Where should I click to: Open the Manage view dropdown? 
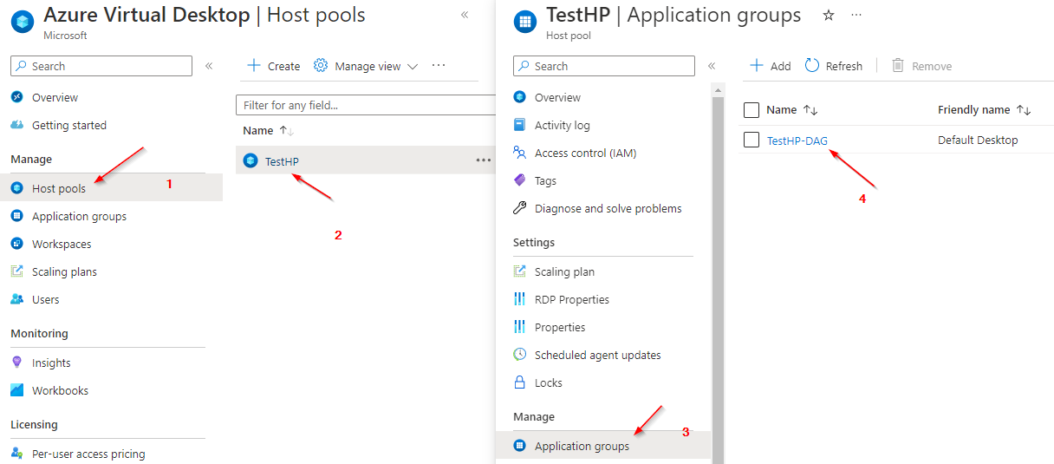click(366, 66)
